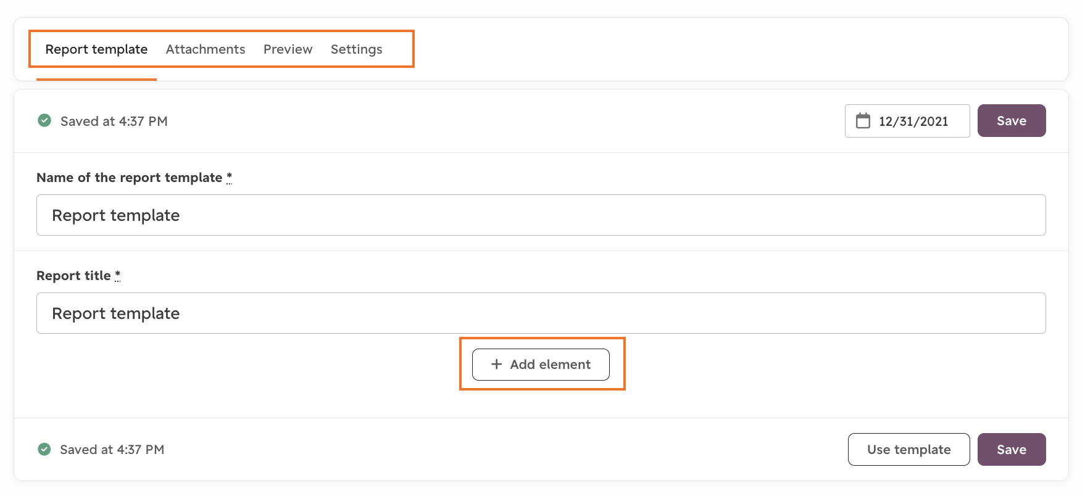Click the bottom green saved checkmark icon
Screen dimensions: 1085x496
44,449
